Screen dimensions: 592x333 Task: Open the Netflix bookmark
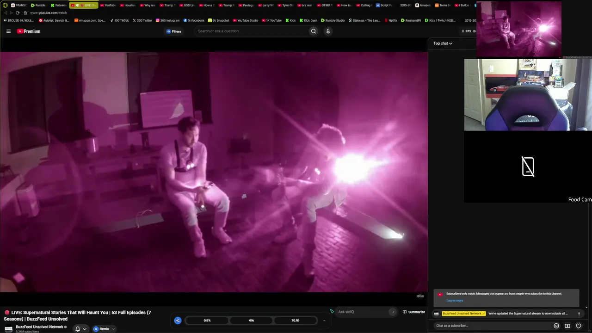391,20
